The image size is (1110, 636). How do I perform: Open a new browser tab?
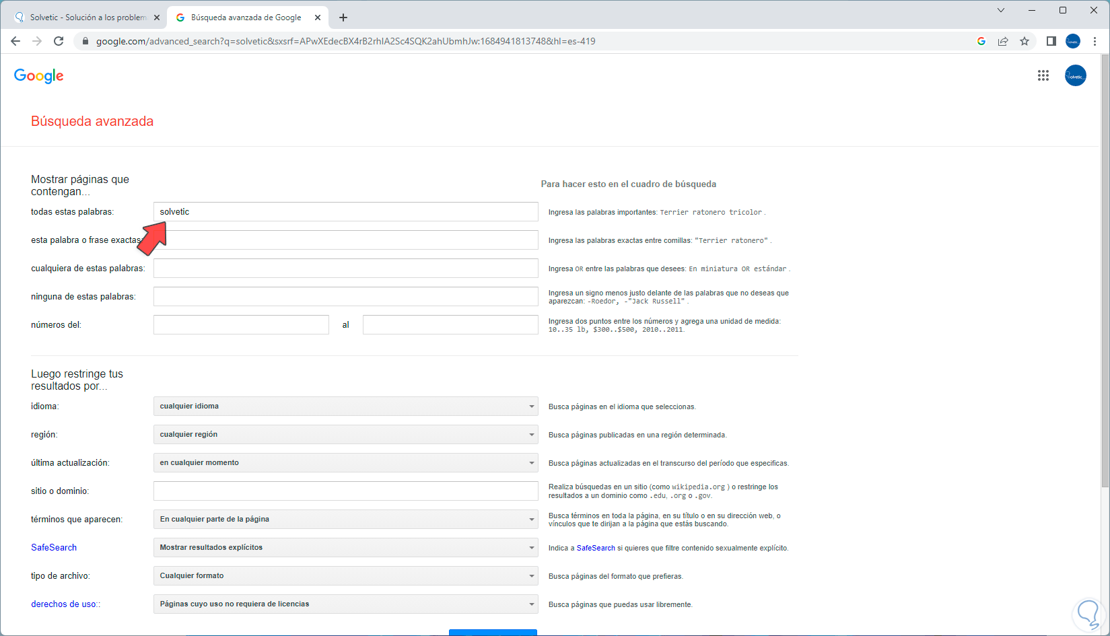pyautogui.click(x=343, y=17)
